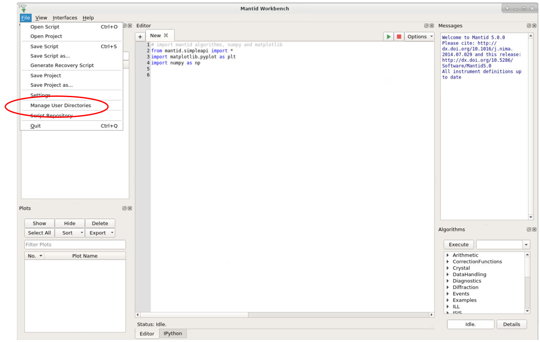Switch to the Editor bottom tab
The image size is (540, 342).
point(147,334)
